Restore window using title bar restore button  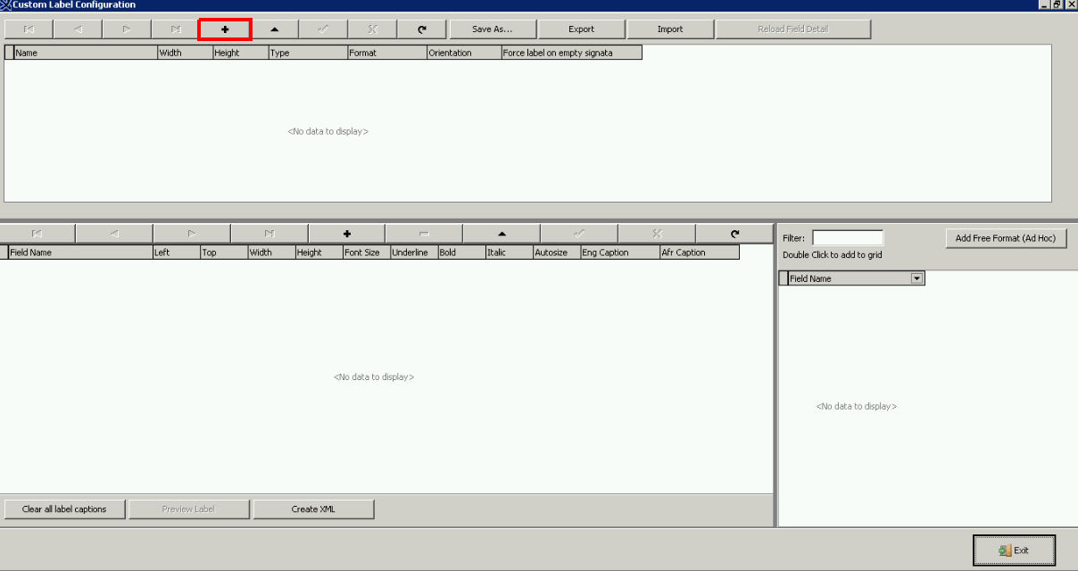[x=1057, y=4]
